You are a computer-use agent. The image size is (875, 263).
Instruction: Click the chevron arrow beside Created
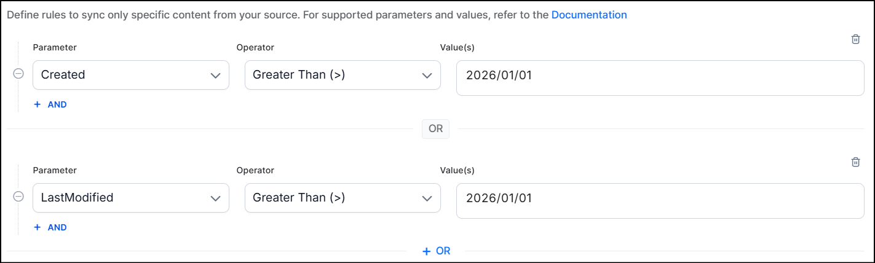(x=215, y=76)
